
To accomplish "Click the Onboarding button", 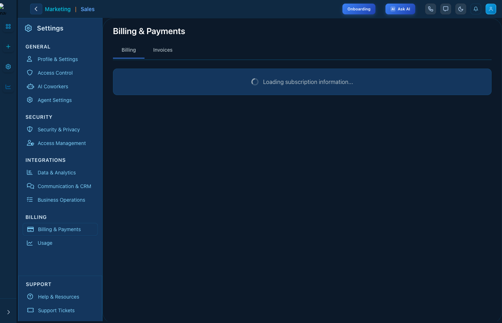I will click(359, 9).
